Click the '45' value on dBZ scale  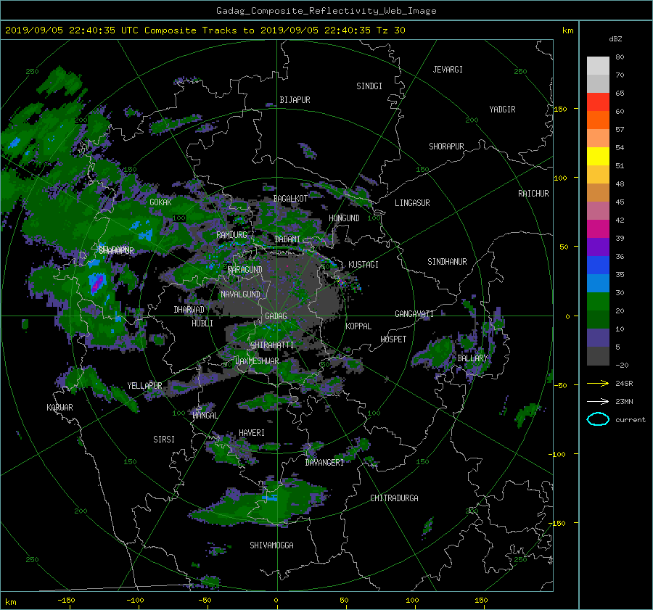620,202
